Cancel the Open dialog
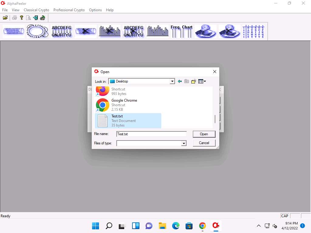This screenshot has width=311, height=233. pyautogui.click(x=204, y=143)
